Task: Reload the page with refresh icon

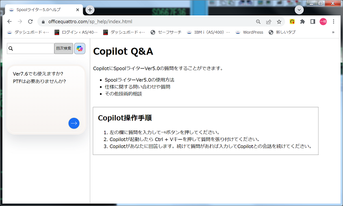Action: (30, 22)
